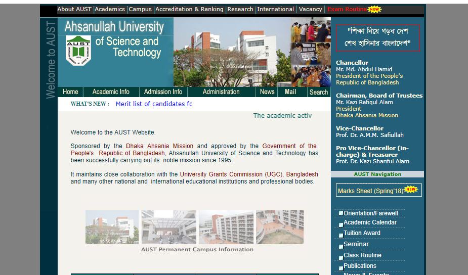Open the Research top menu
This screenshot has height=275, width=468.
pyautogui.click(x=240, y=9)
